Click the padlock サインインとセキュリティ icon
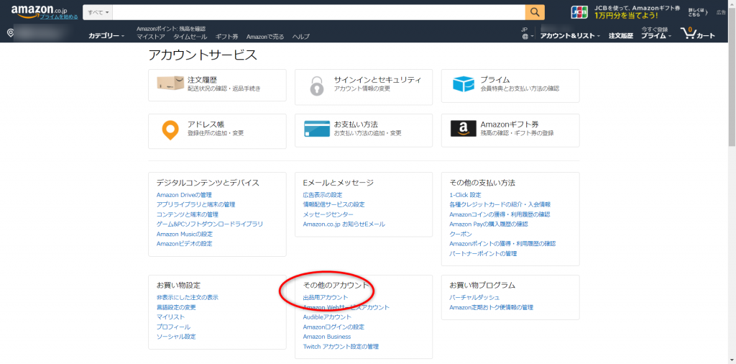The width and height of the screenshot is (736, 364). [x=316, y=85]
